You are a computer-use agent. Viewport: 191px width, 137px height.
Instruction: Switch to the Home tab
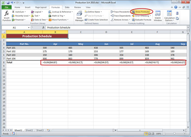(x=17, y=7)
